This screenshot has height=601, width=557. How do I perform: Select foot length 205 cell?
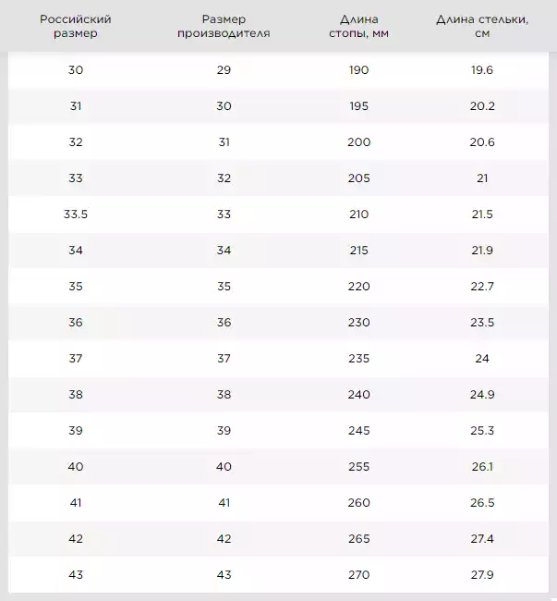coord(359,178)
